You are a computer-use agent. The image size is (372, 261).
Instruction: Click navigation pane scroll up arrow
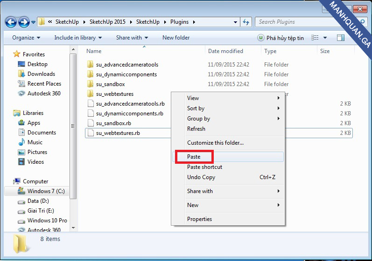(73, 49)
